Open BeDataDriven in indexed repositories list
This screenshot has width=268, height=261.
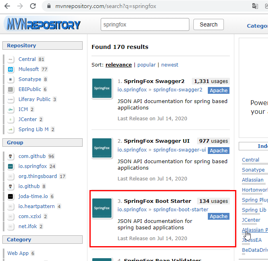[x=255, y=250]
